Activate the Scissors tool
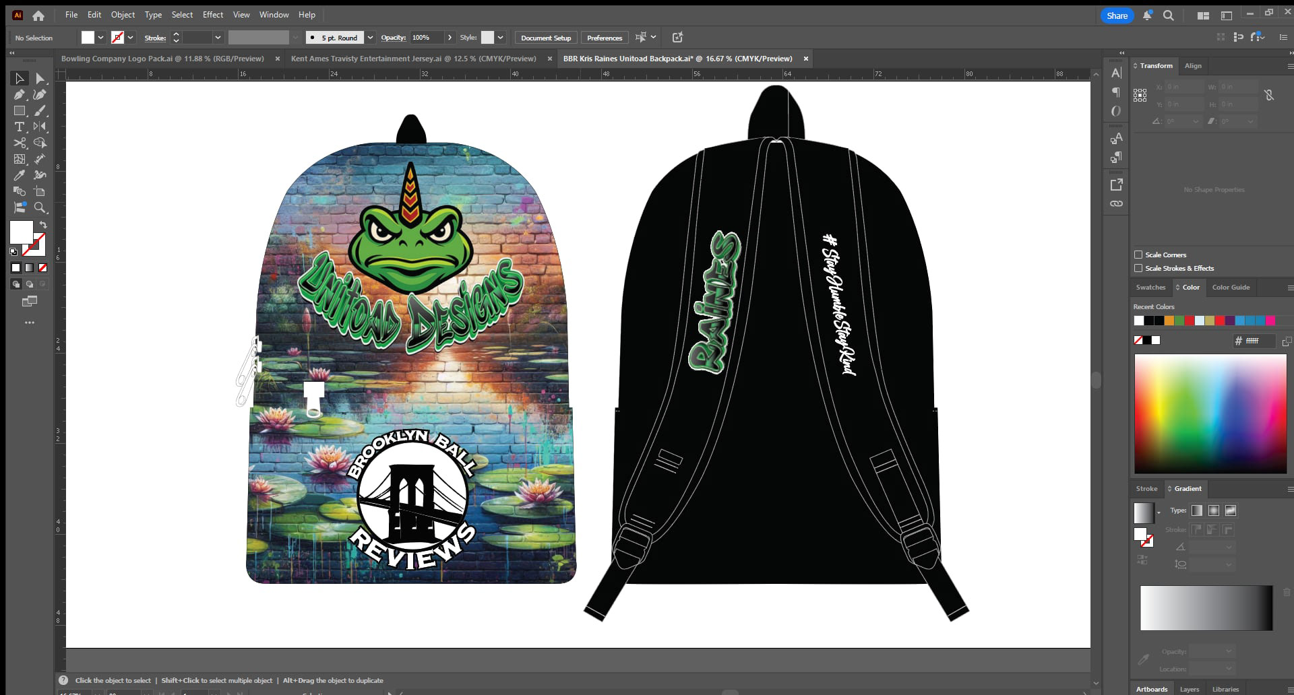Viewport: 1294px width, 695px height. 20,143
